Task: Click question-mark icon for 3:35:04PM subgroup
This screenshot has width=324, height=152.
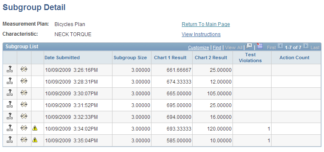Action: (10, 140)
